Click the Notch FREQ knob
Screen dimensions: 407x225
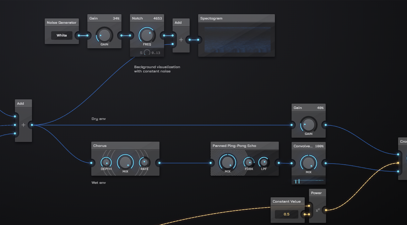147,35
